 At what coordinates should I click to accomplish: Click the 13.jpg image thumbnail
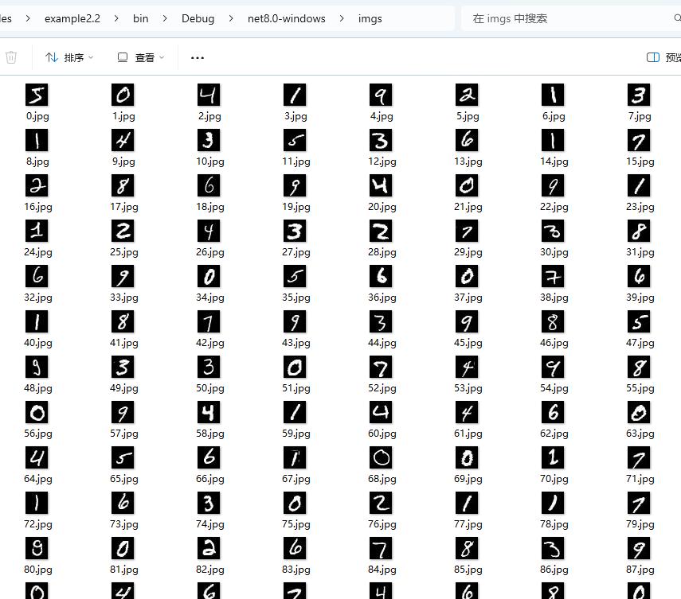click(x=467, y=141)
